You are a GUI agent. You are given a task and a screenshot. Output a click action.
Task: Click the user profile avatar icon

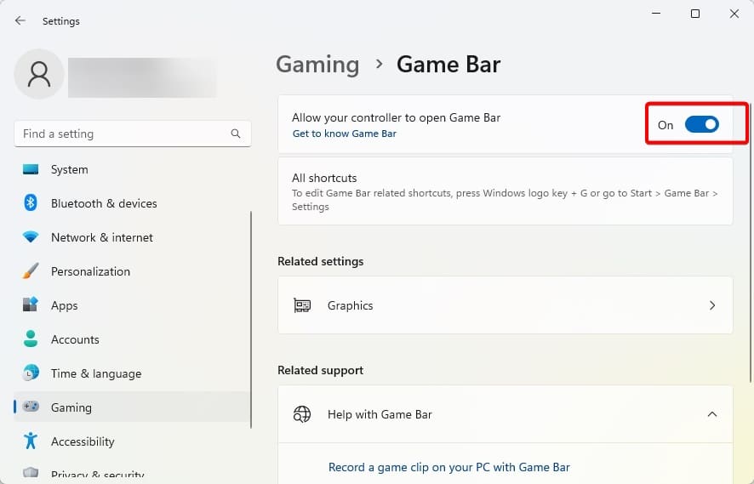39,74
